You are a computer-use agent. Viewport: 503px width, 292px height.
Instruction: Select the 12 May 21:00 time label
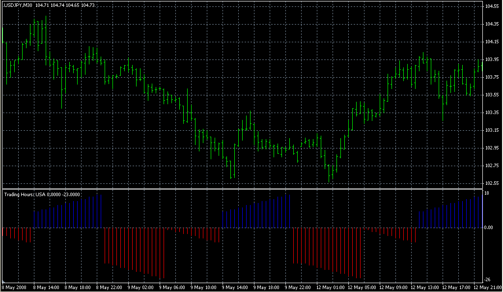[488, 288]
